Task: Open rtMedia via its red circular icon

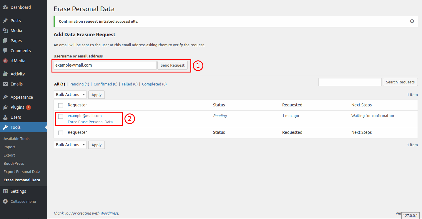Action: [x=5, y=60]
